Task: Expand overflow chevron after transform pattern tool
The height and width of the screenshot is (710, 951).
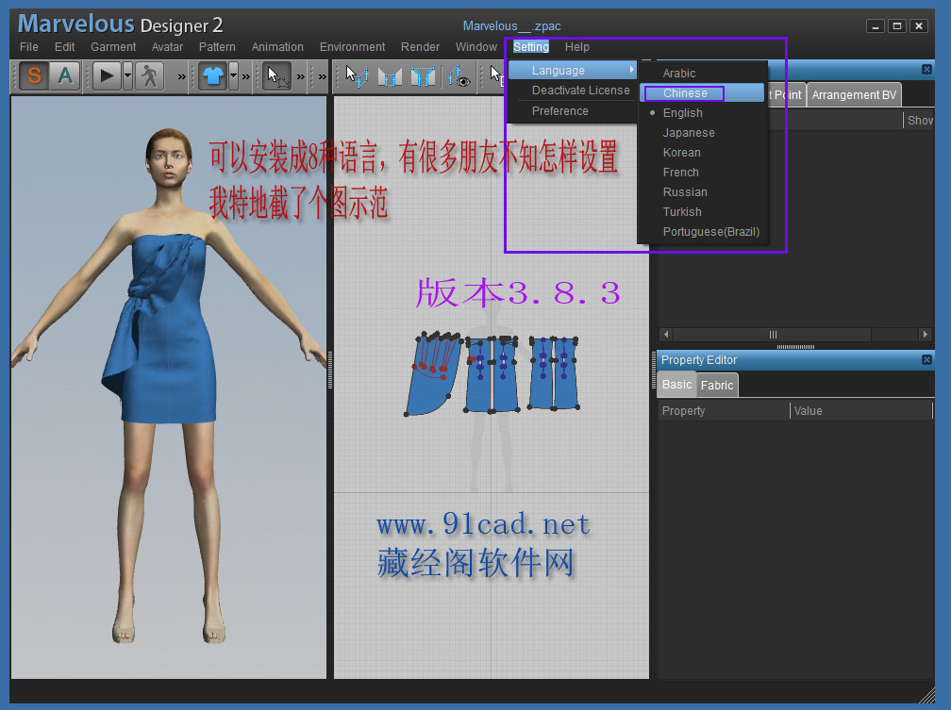Action: click(300, 76)
